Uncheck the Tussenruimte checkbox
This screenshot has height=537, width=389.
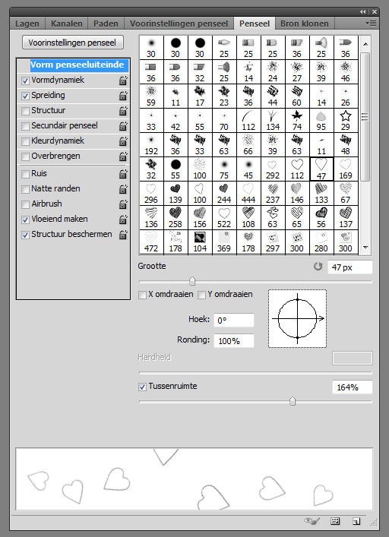coord(142,387)
